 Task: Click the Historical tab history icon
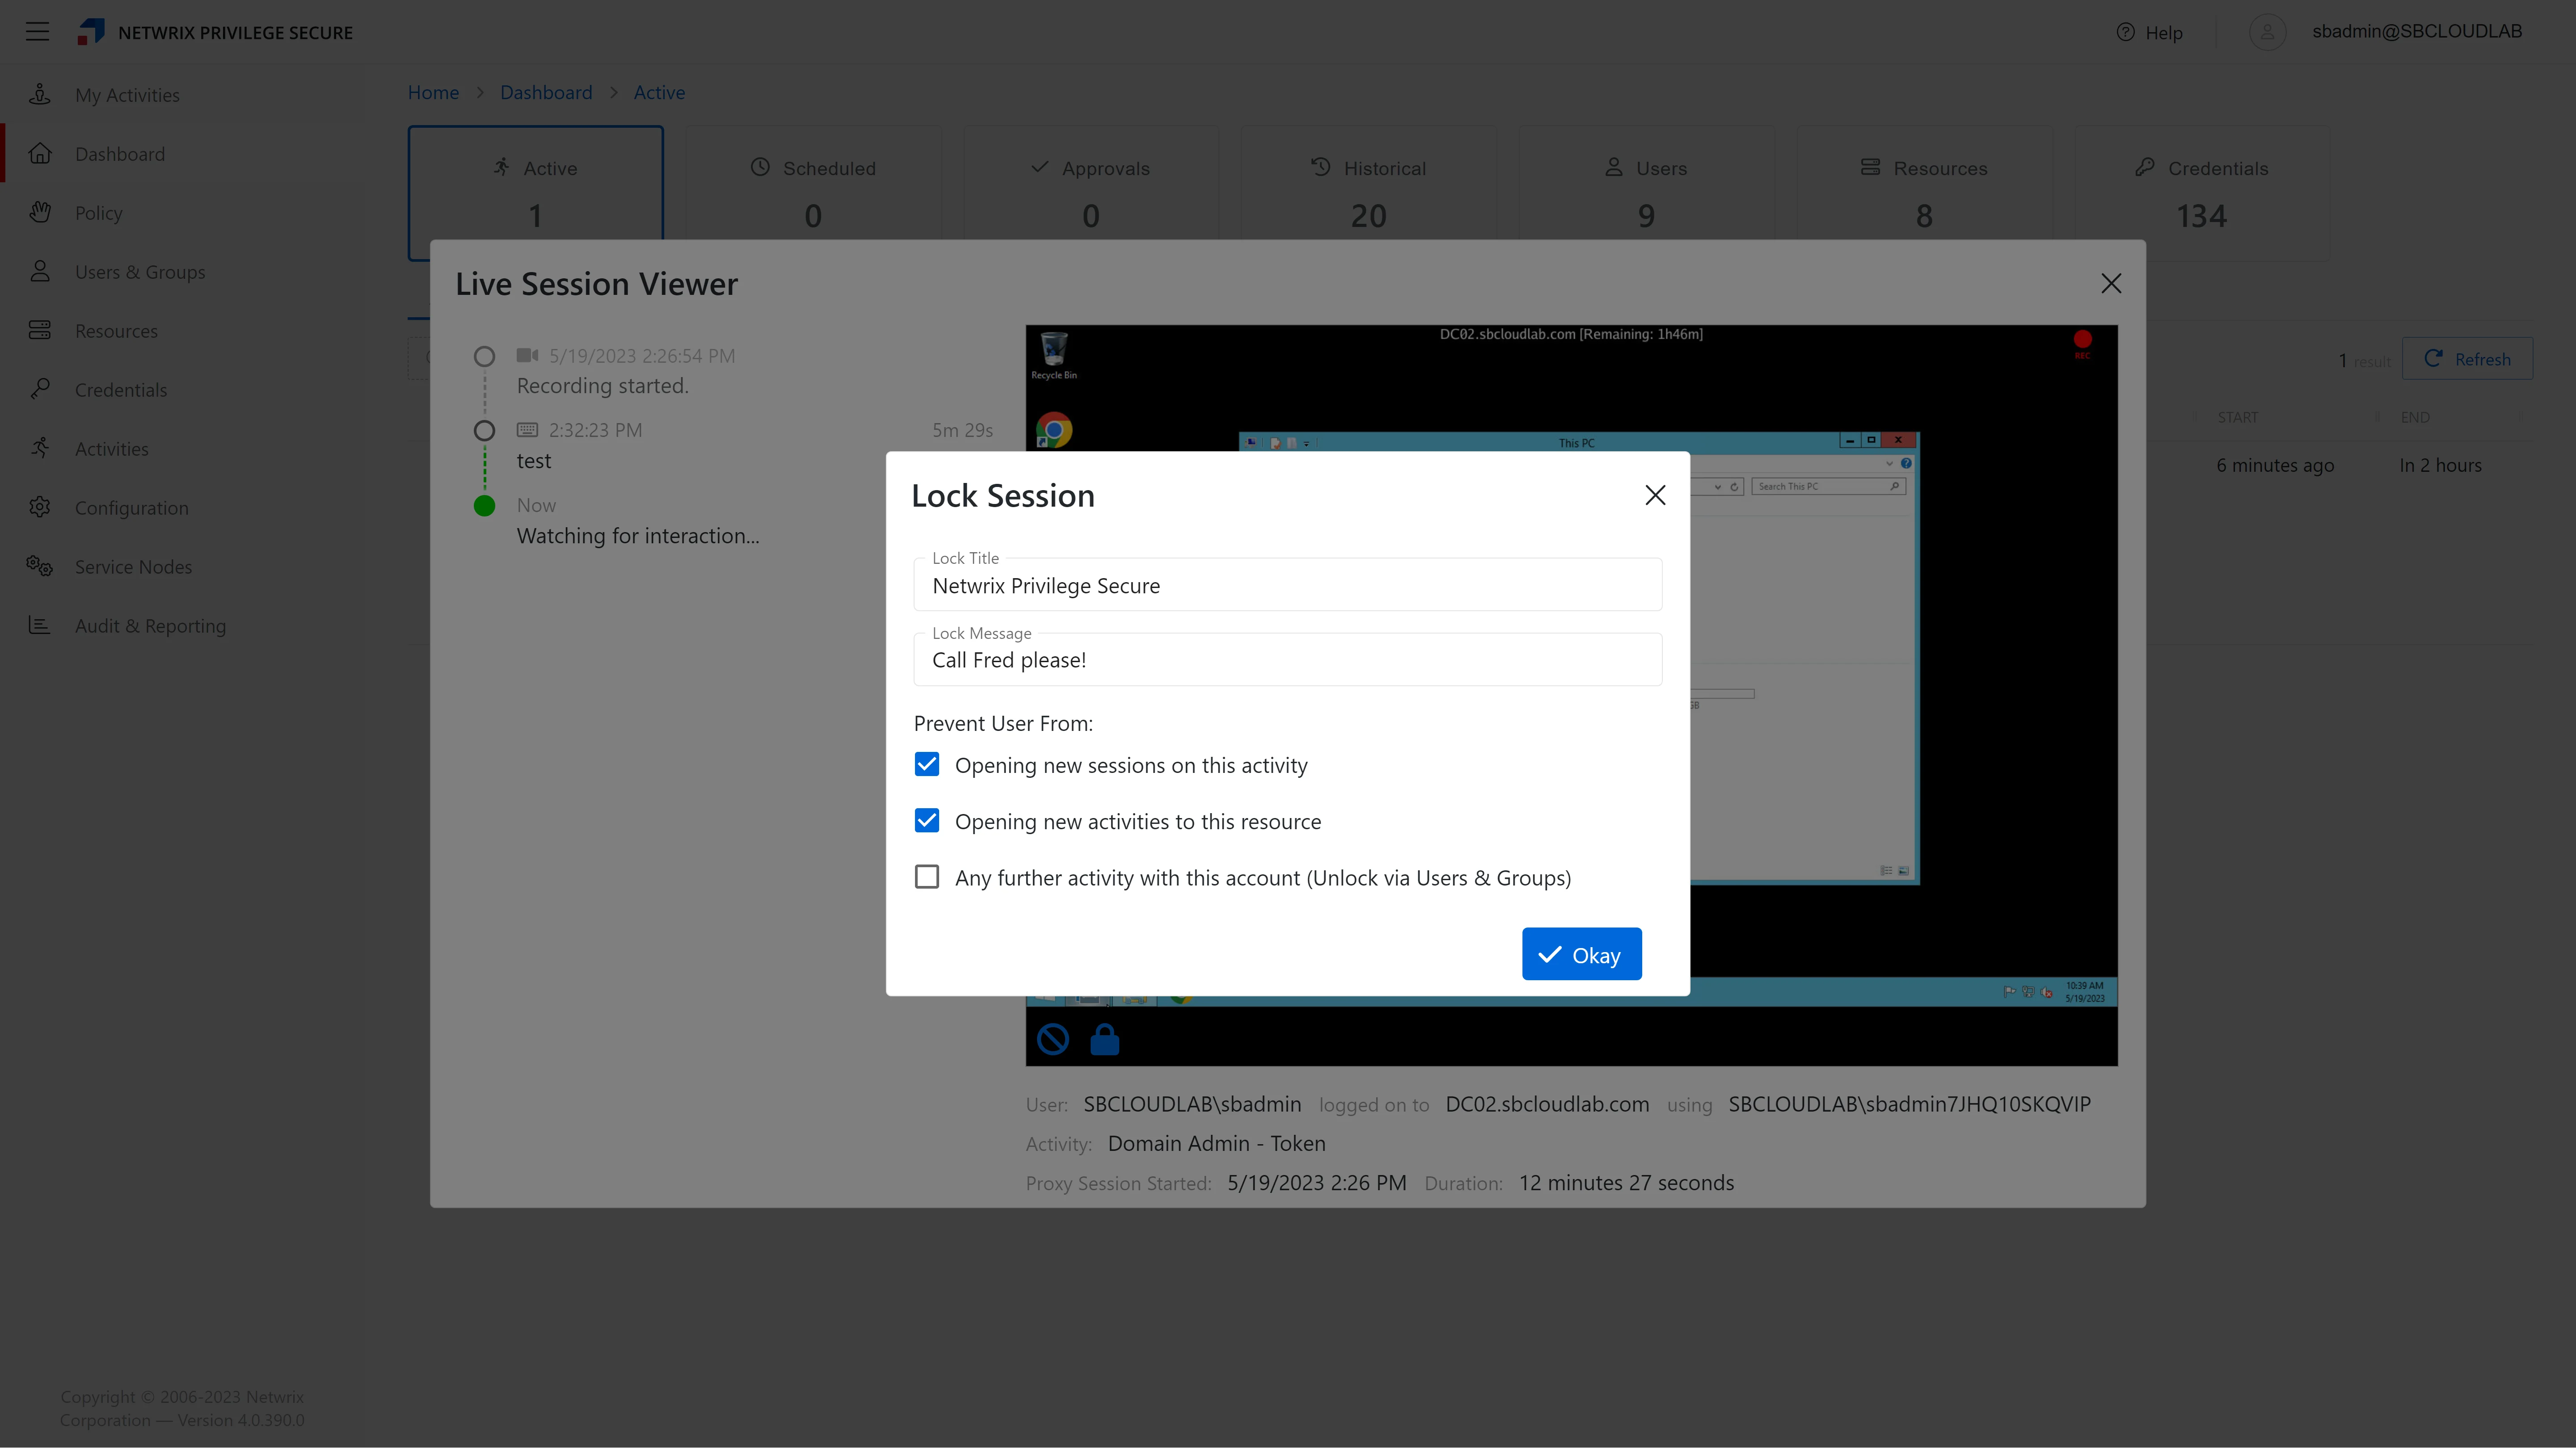(1320, 167)
